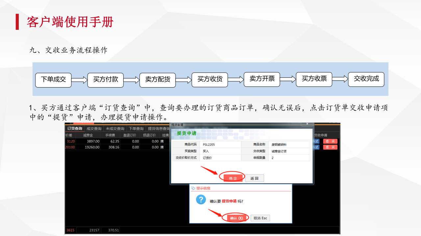The image size is (421, 236).
Task: Click the 诚意金 column header
Action: coord(88,135)
